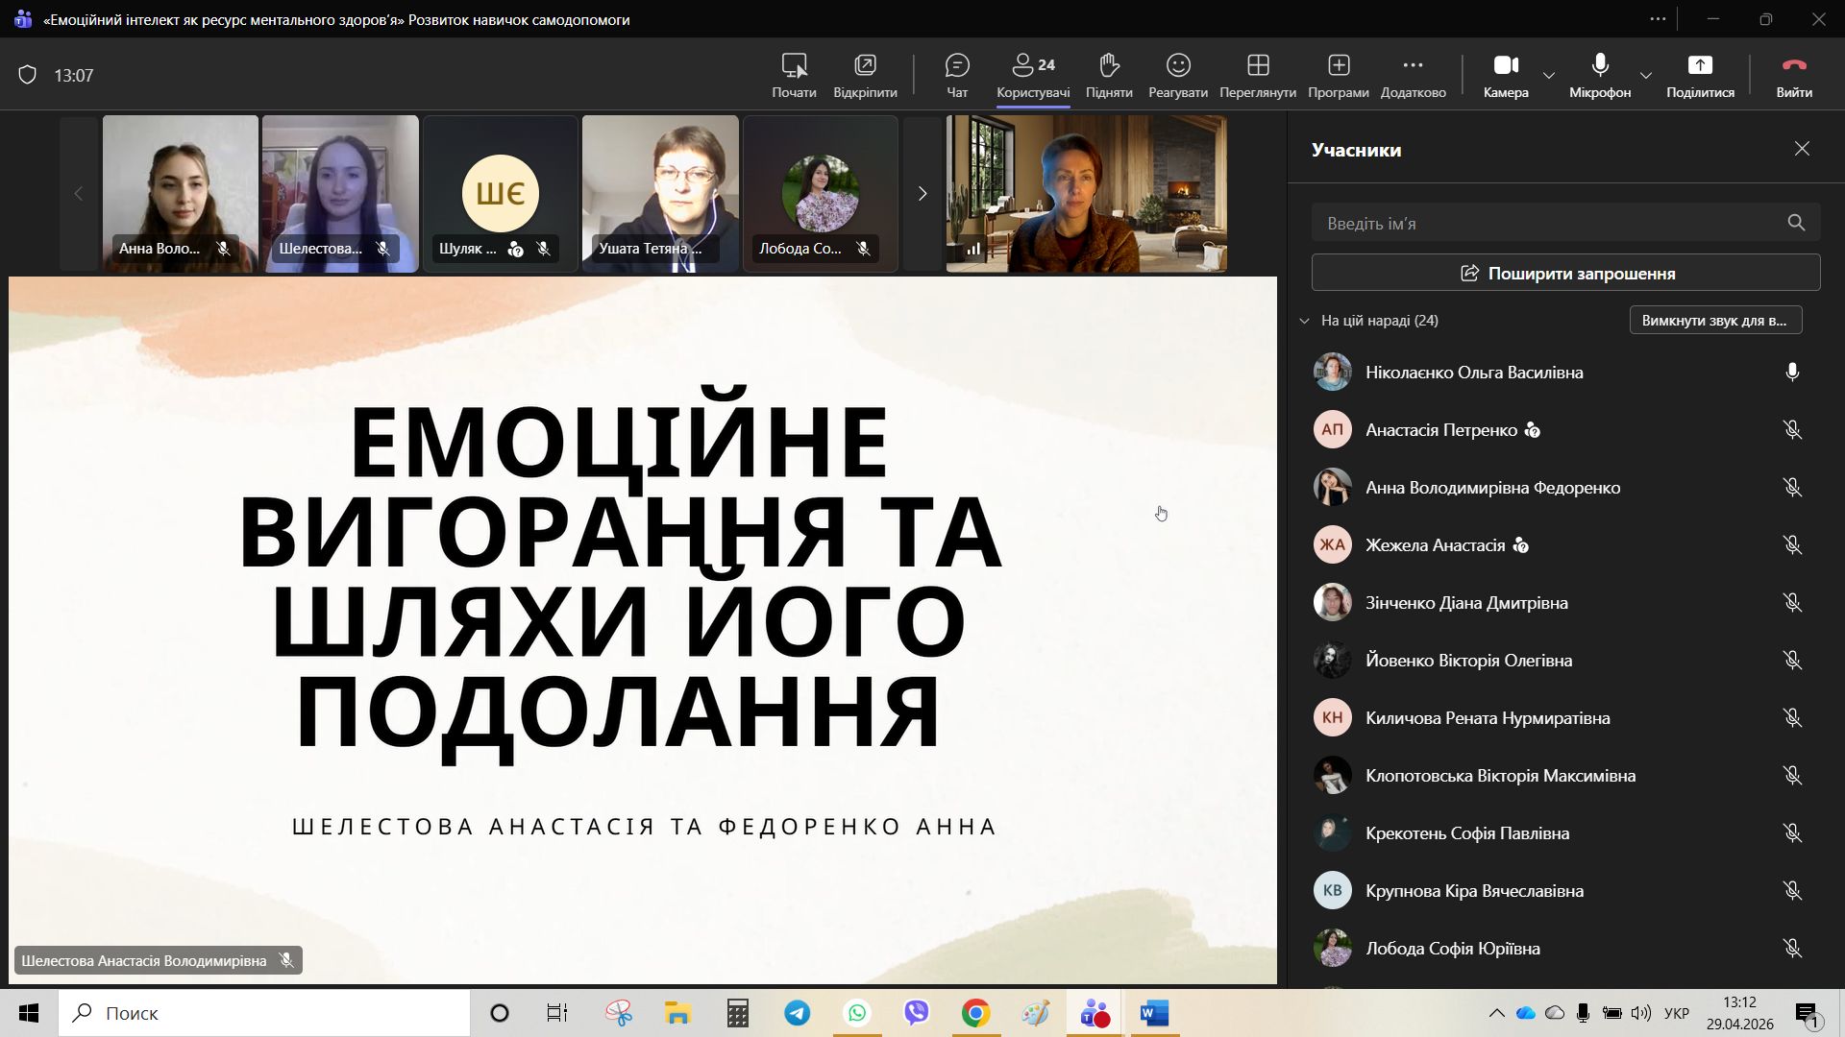Click the participant name search field
This screenshot has width=1845, height=1037.
(x=1547, y=223)
